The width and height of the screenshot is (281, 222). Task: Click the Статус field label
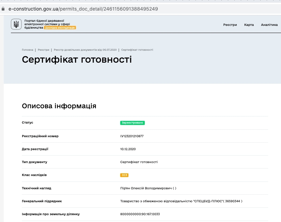pos(28,123)
